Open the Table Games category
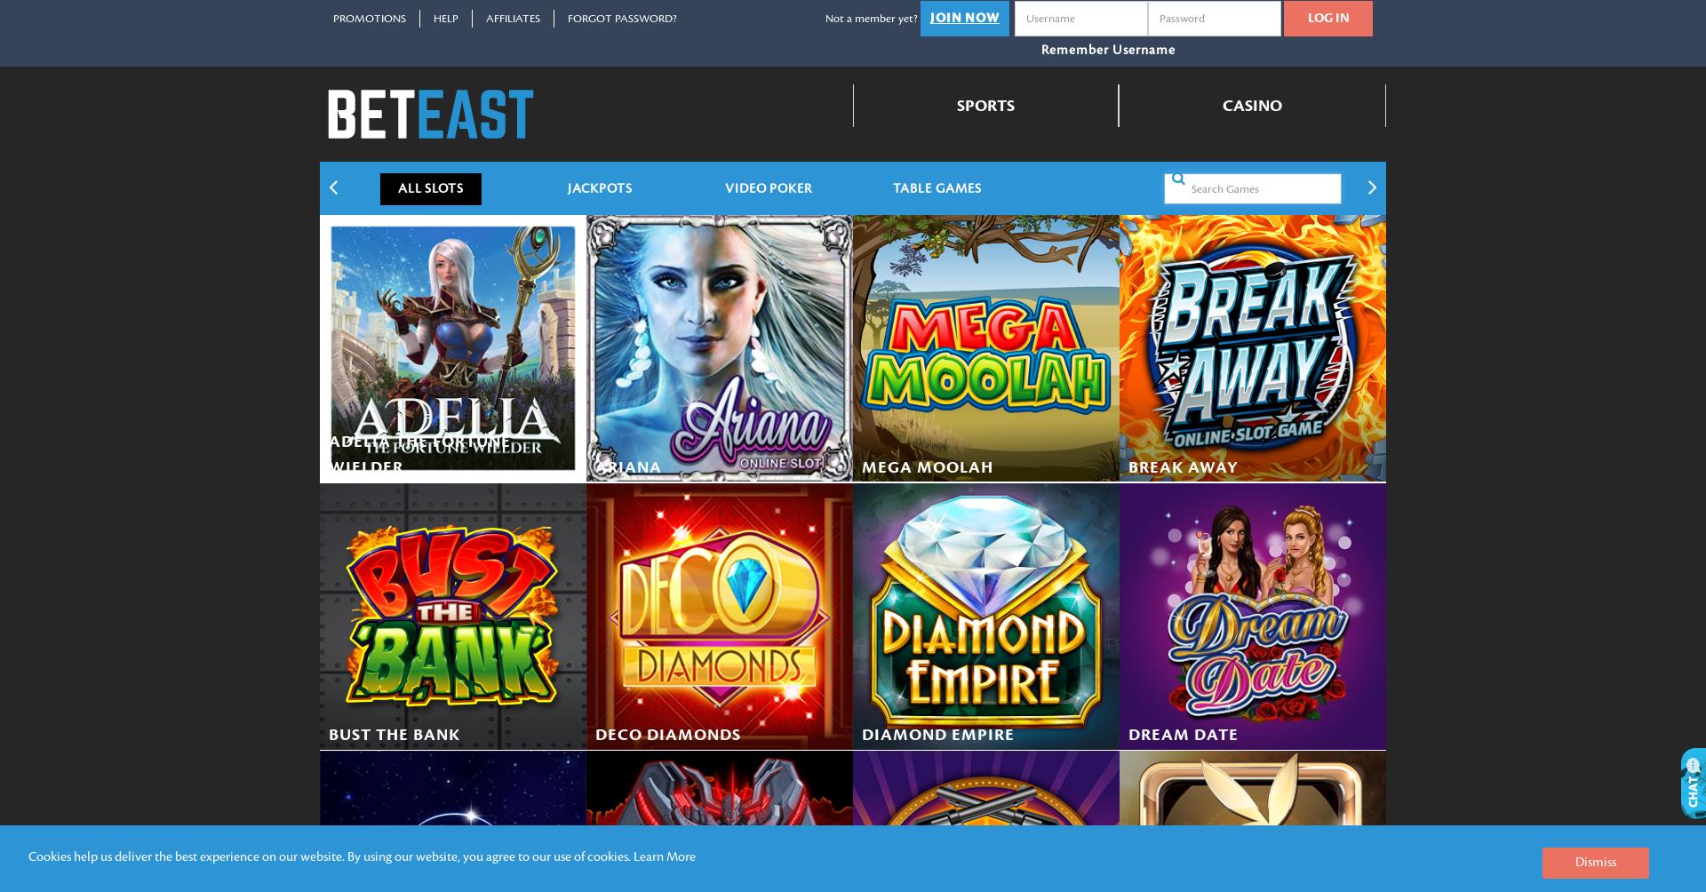Image resolution: width=1706 pixels, height=892 pixels. (x=937, y=188)
